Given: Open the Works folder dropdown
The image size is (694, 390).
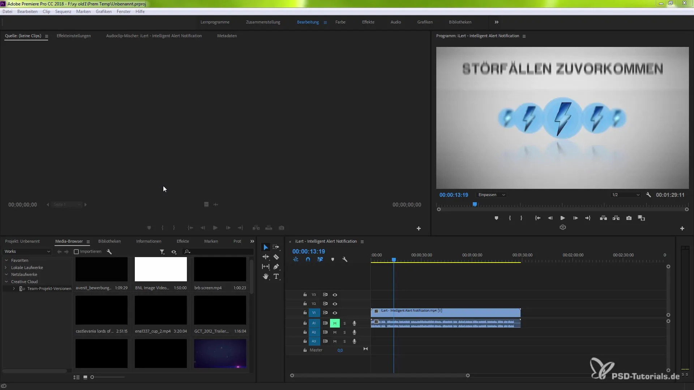Looking at the screenshot, I should point(27,251).
